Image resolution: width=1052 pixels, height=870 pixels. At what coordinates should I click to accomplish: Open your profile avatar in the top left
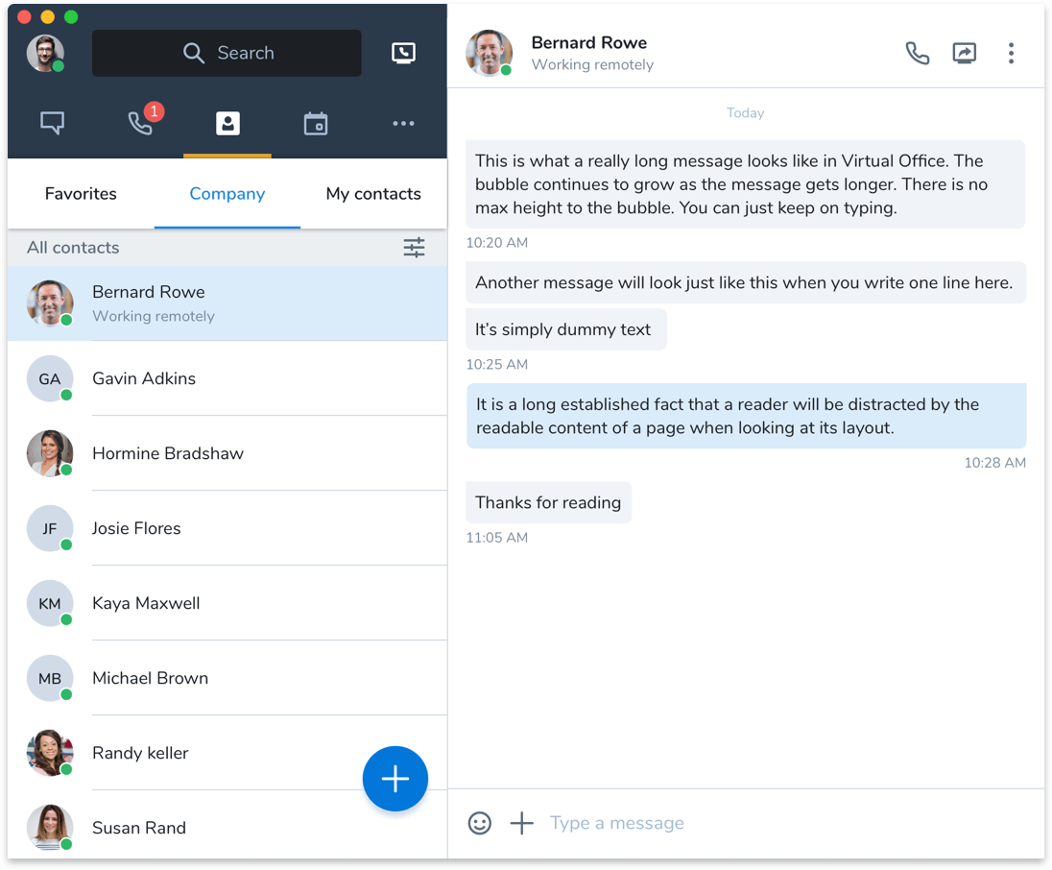[45, 53]
